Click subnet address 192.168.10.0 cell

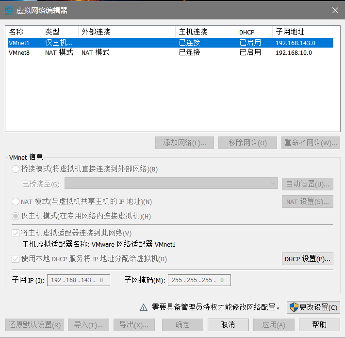[x=294, y=53]
